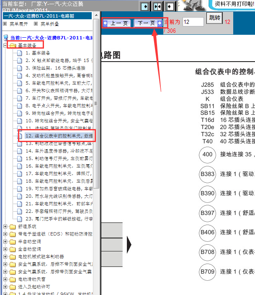Viewport: 255px width, 295px height.
Task: Click the circled B406 connection symbol
Action: [207, 233]
